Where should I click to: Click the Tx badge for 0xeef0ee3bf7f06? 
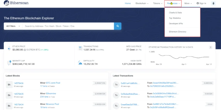[116, 106]
